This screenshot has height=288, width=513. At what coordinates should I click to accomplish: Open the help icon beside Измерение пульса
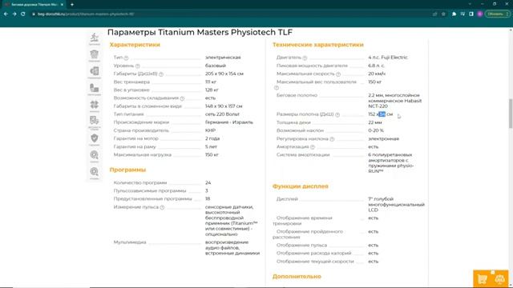[x=162, y=207]
